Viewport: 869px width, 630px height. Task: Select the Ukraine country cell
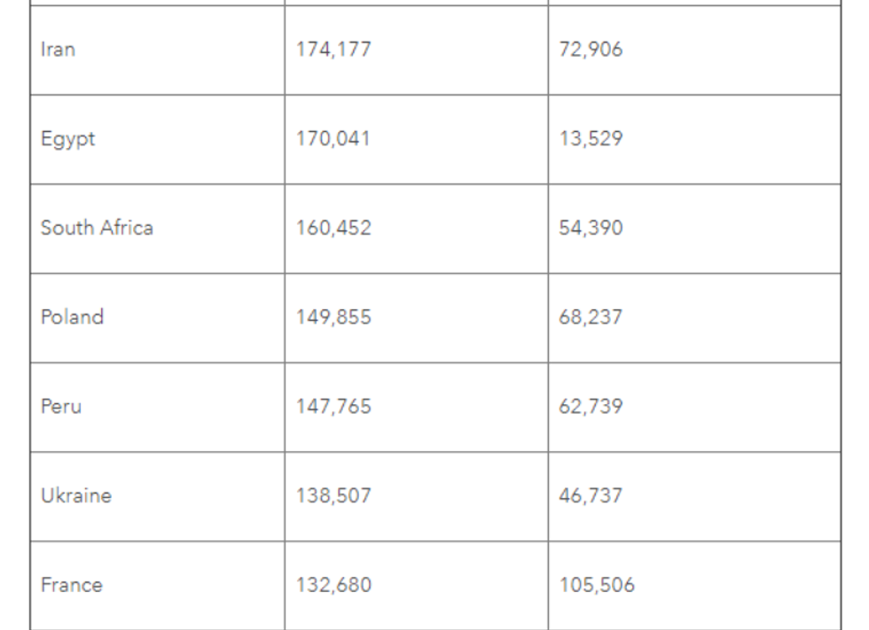pyautogui.click(x=76, y=496)
